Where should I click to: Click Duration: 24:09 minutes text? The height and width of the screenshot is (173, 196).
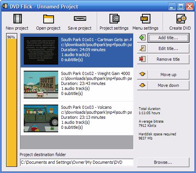(83, 50)
